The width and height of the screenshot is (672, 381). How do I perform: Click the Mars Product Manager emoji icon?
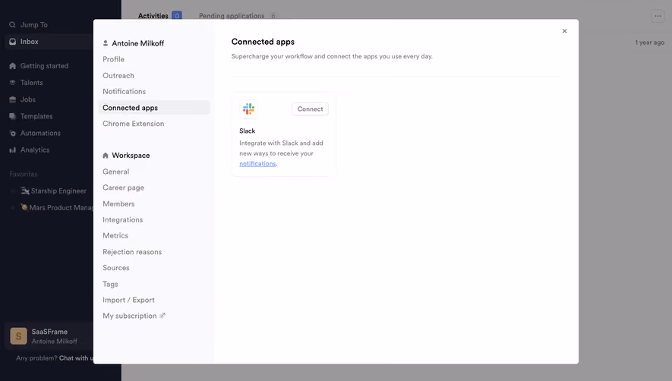click(24, 207)
